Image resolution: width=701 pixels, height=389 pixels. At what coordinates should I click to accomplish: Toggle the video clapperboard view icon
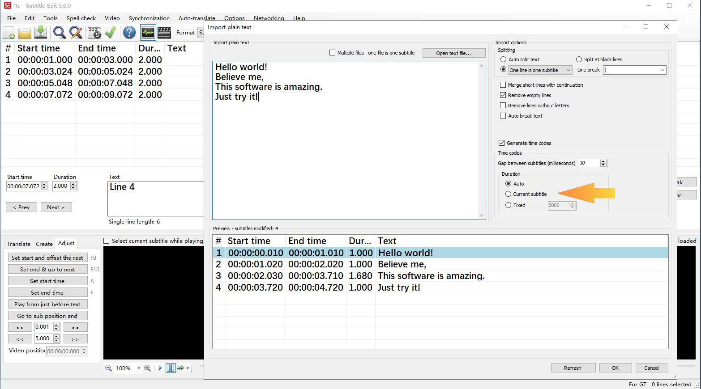164,32
